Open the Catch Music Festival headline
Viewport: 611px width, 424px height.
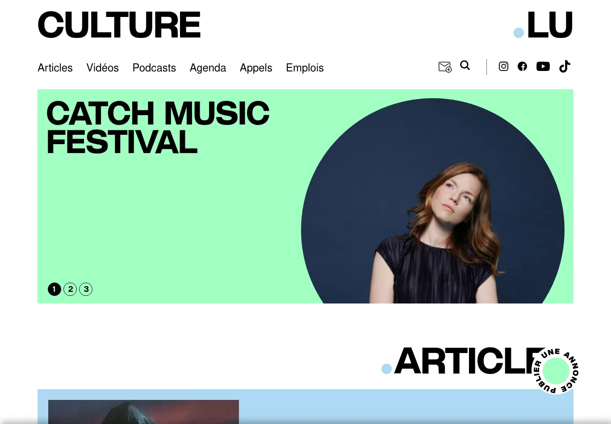(158, 128)
